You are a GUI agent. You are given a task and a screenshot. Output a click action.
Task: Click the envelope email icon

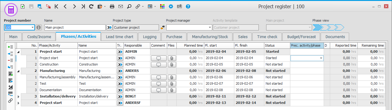pyautogui.click(x=121, y=6)
